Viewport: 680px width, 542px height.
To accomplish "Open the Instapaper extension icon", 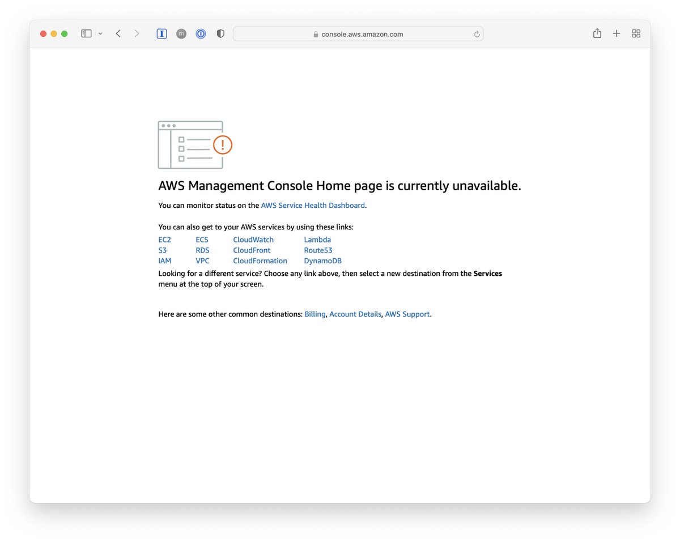I will (x=161, y=34).
